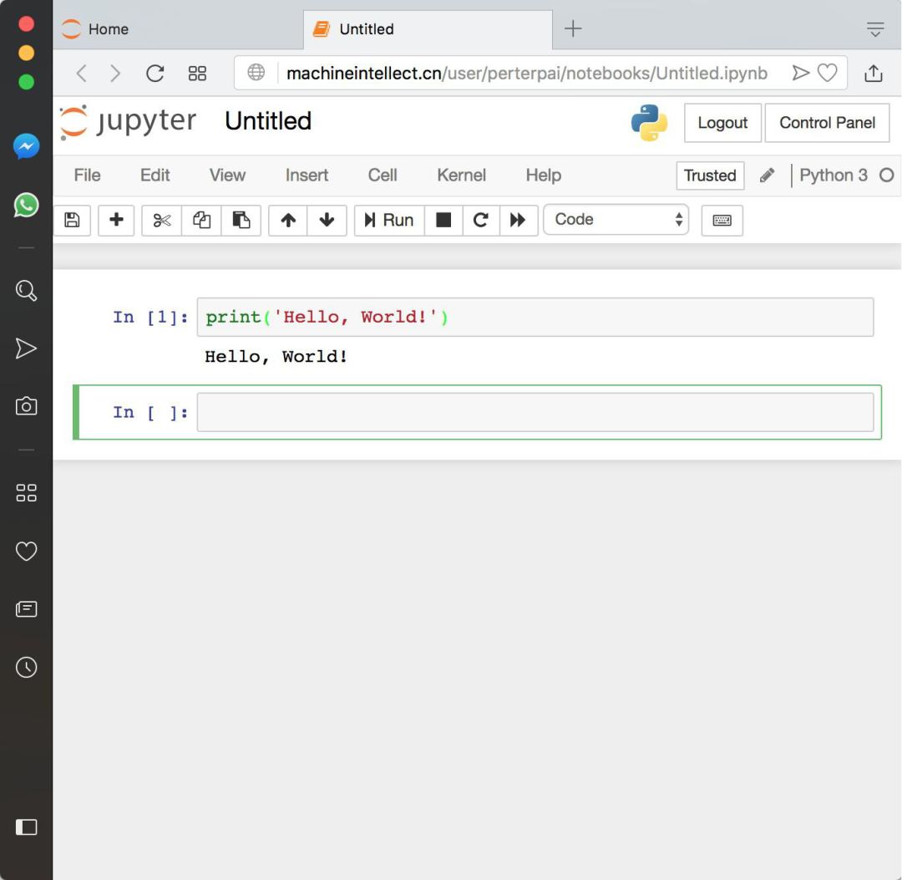Open WhatsApp in the sidebar

tap(27, 205)
